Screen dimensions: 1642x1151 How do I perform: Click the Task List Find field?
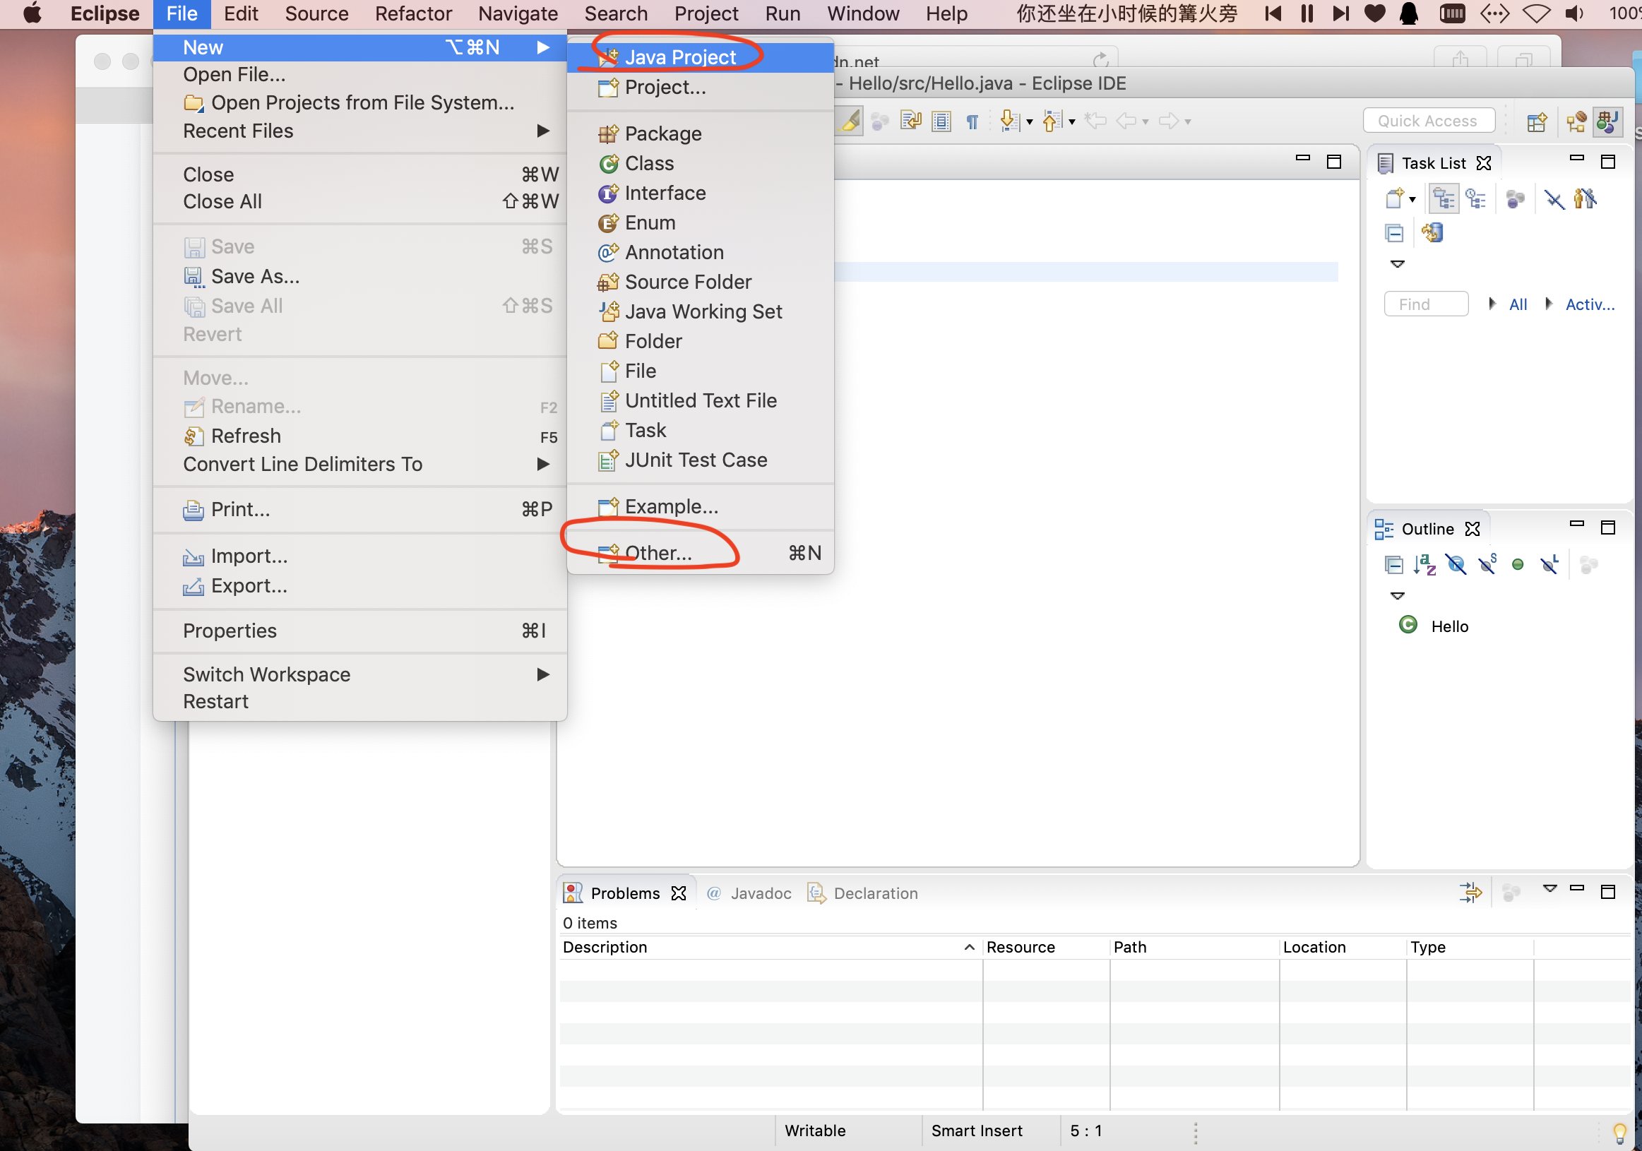(1425, 304)
